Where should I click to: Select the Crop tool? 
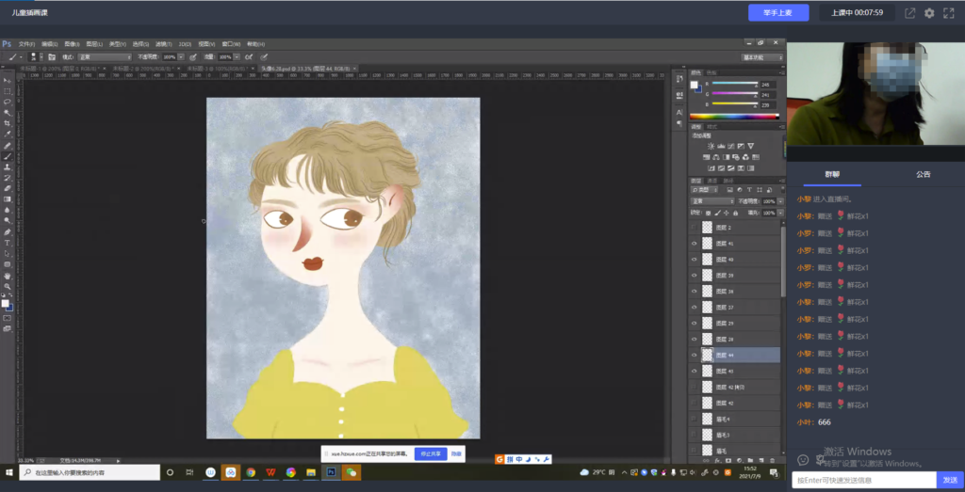8,123
